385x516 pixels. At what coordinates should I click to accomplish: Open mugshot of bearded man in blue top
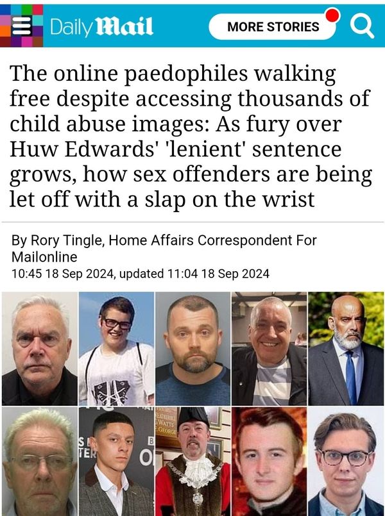pyautogui.click(x=193, y=349)
